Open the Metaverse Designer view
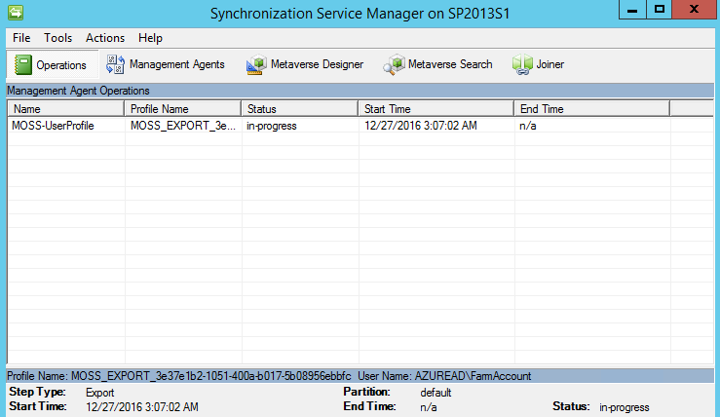720x417 pixels. 305,64
